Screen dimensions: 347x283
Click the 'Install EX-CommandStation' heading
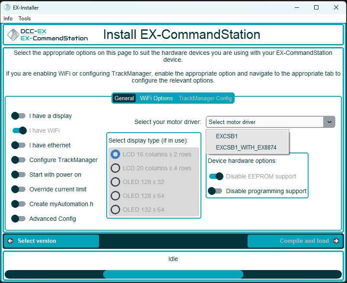pyautogui.click(x=181, y=35)
